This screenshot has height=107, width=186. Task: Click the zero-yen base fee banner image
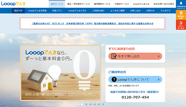click(x=61, y=73)
